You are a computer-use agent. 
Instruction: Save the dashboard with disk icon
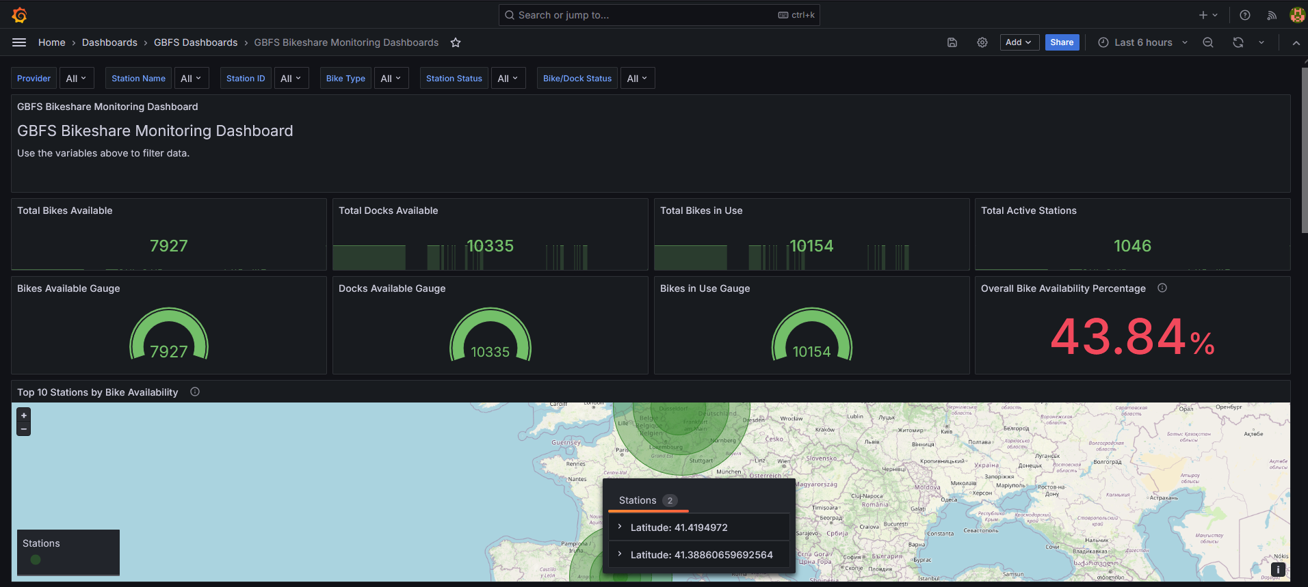952,42
